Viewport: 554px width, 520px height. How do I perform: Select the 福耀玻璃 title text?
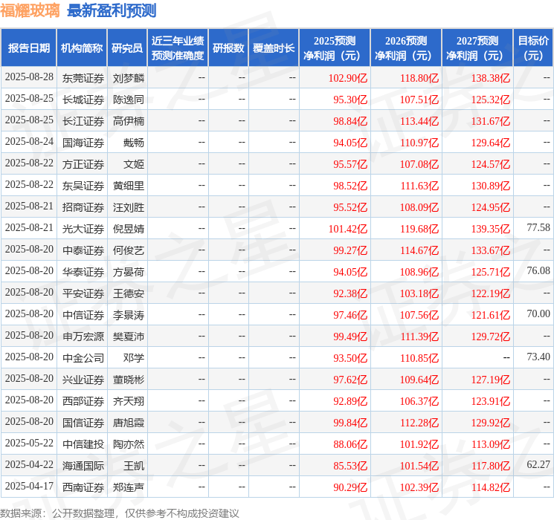tap(30, 10)
